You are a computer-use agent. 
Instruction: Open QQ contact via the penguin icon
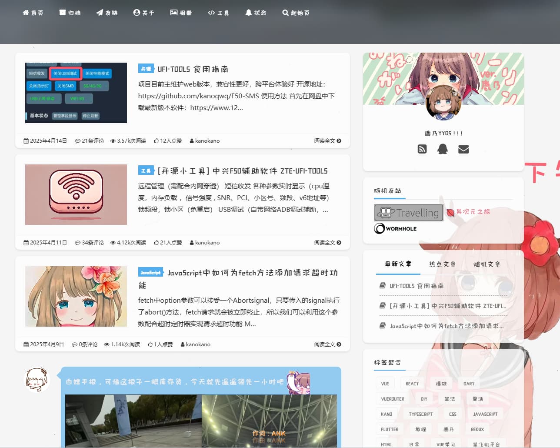[x=442, y=149]
